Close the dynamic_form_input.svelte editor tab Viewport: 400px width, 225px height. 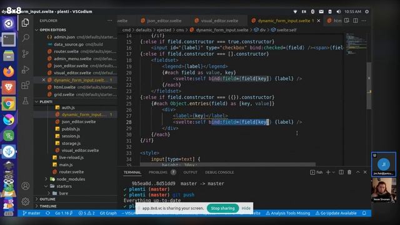(x=319, y=21)
